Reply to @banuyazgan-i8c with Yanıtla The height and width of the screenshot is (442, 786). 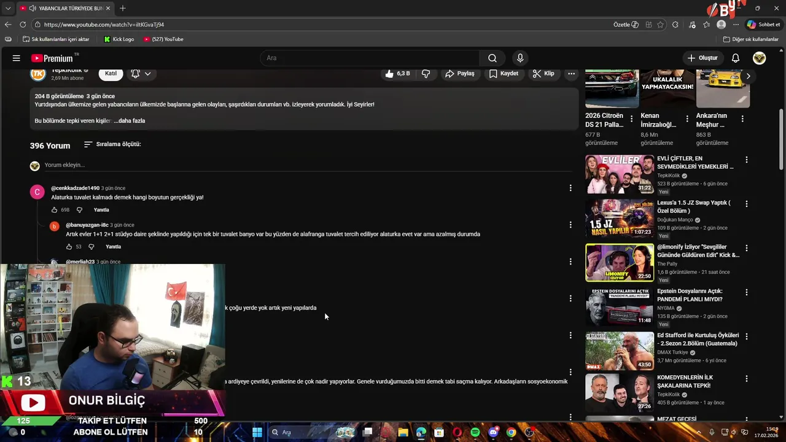(x=114, y=247)
